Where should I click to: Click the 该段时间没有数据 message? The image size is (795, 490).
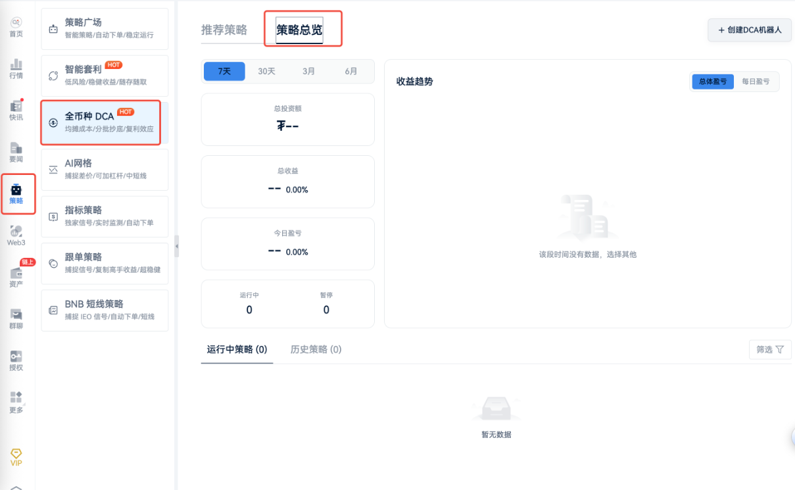point(588,255)
